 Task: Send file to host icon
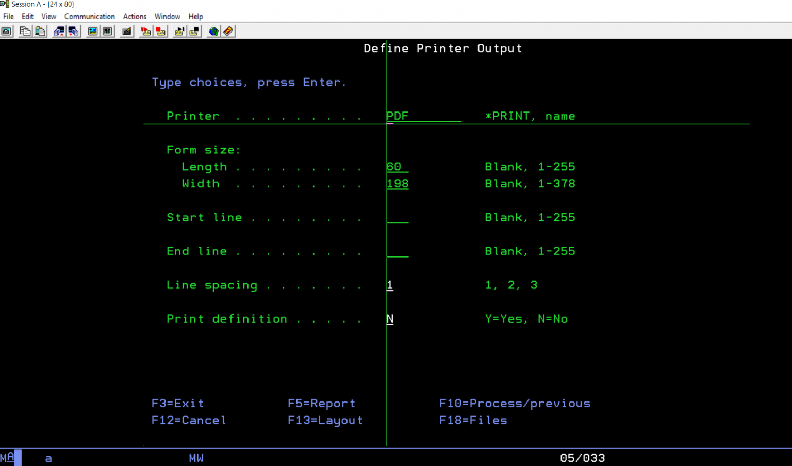[59, 31]
